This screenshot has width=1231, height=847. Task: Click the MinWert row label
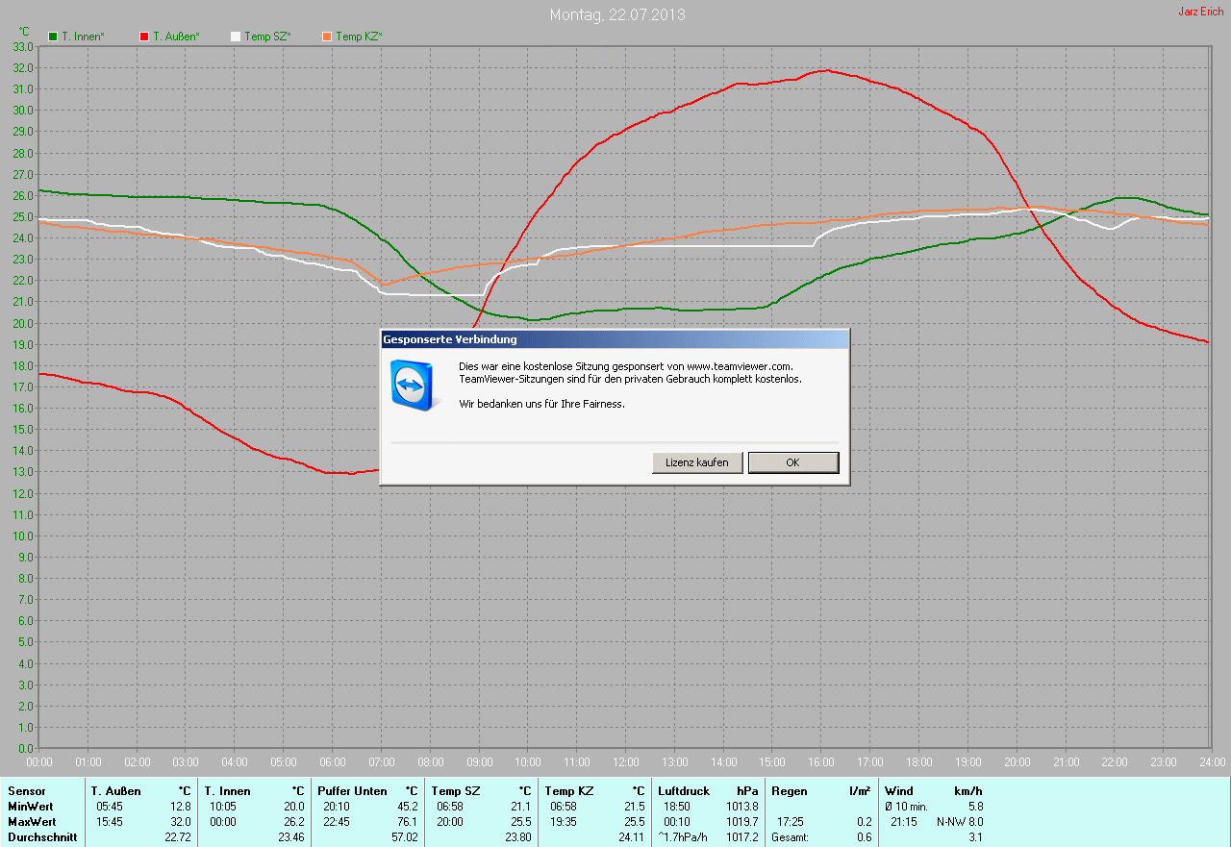coord(32,807)
